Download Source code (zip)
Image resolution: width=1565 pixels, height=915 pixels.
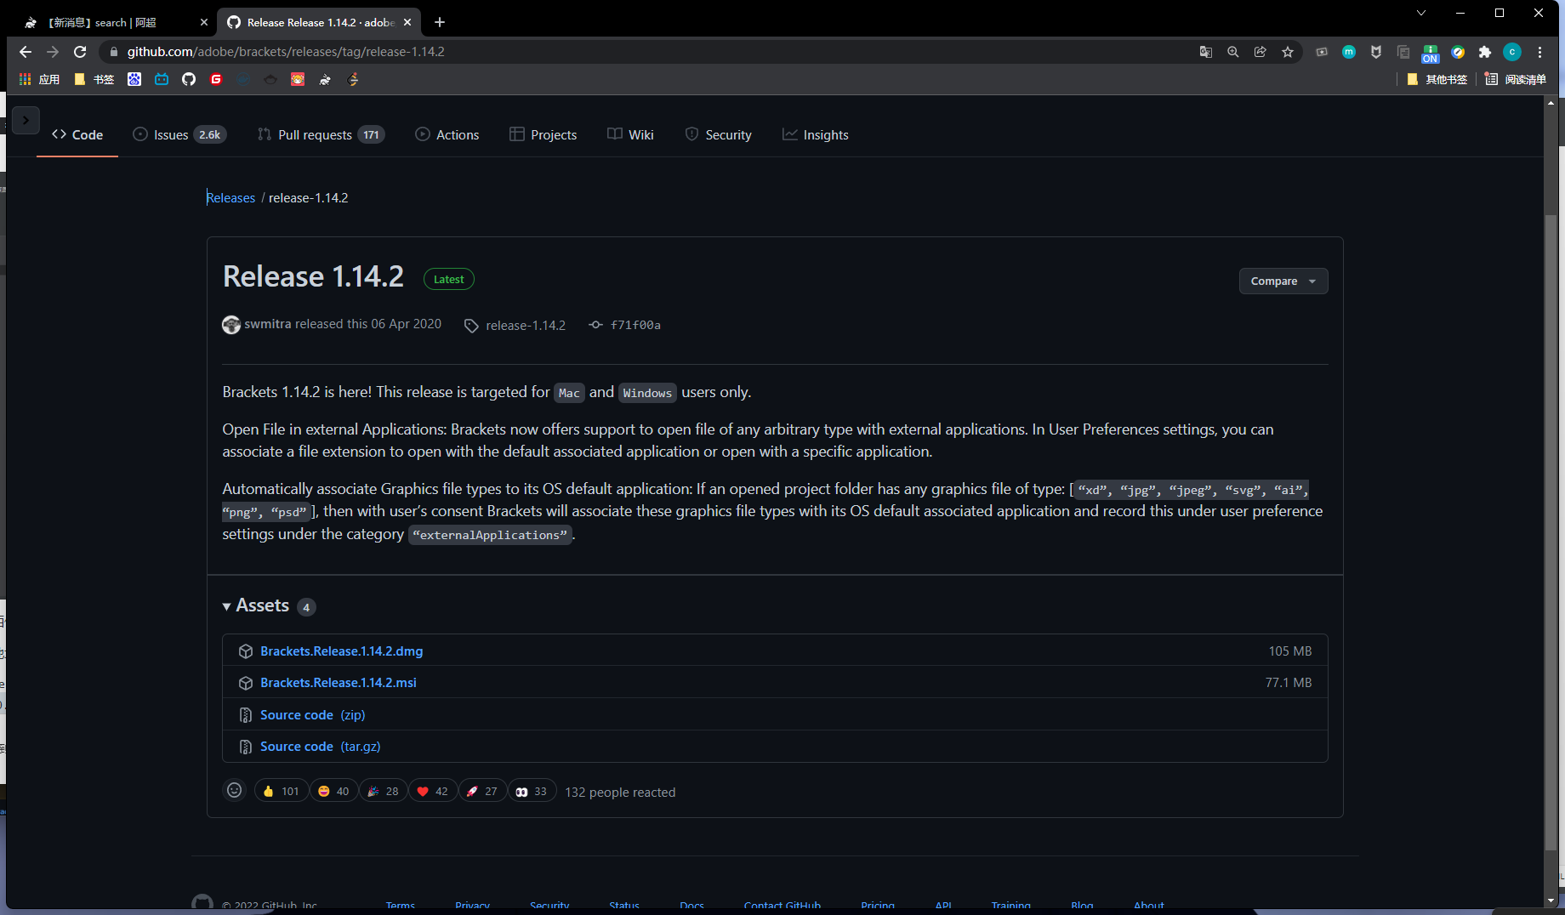coord(312,714)
